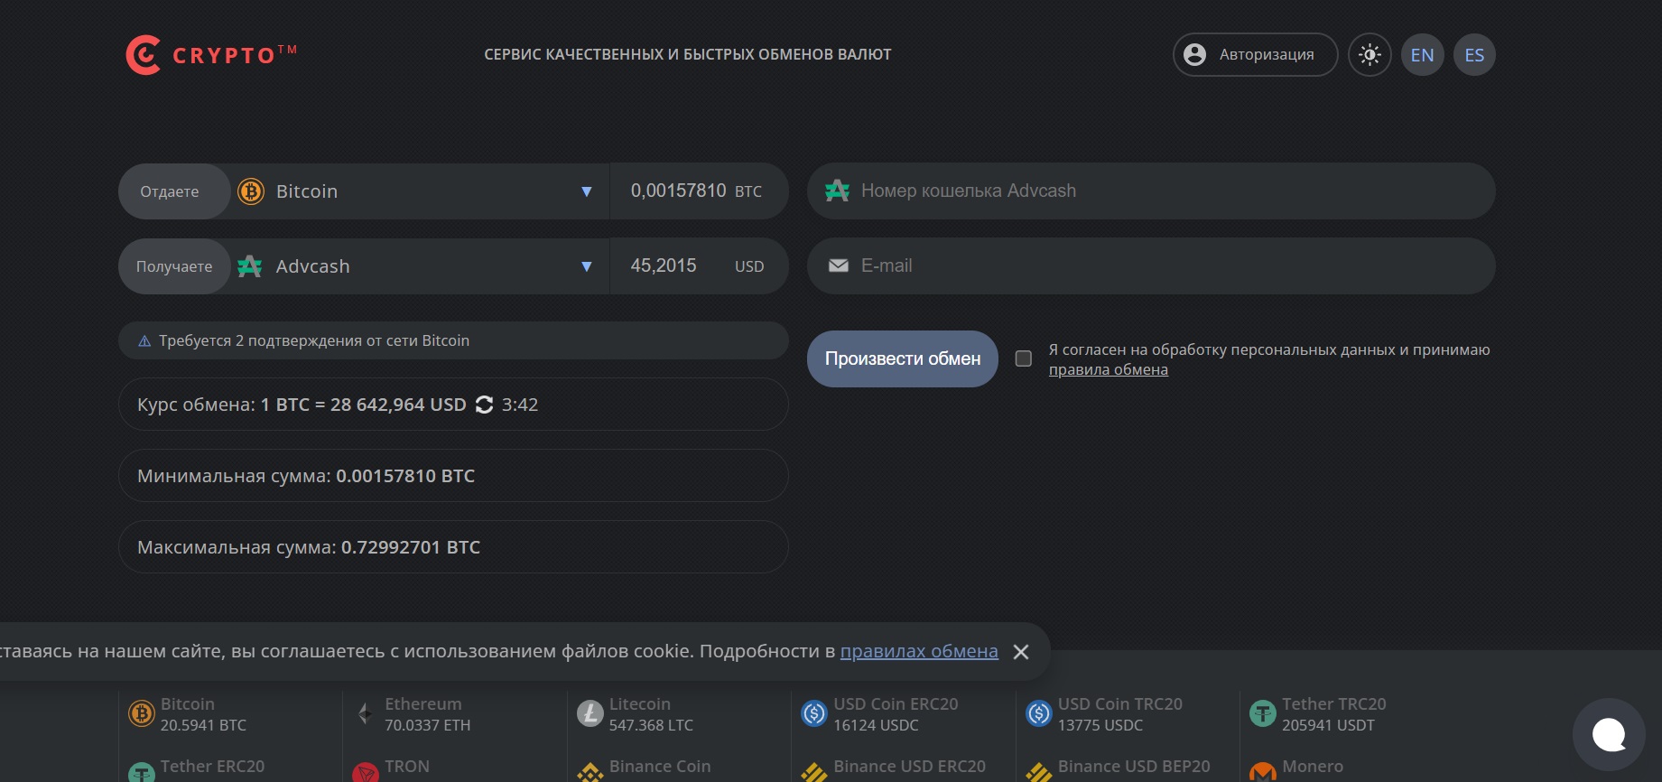Click the Произвести обмен button
The width and height of the screenshot is (1662, 782).
click(x=903, y=359)
